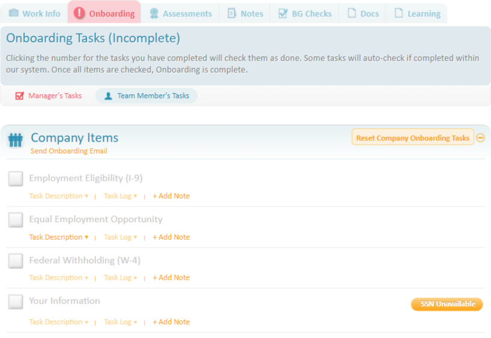
Task: Click the BG Checks checkmark icon
Action: tap(283, 13)
